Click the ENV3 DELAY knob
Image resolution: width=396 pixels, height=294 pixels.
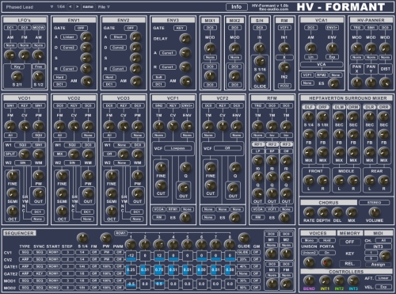(185, 39)
